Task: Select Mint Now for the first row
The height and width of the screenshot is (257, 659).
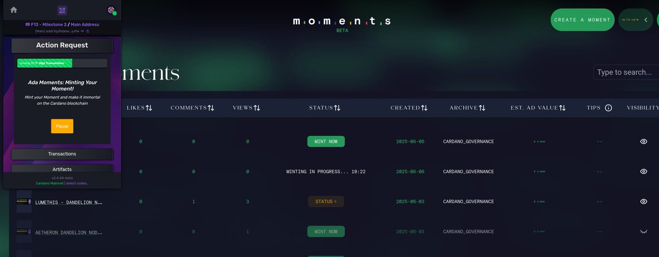Action: [326, 142]
